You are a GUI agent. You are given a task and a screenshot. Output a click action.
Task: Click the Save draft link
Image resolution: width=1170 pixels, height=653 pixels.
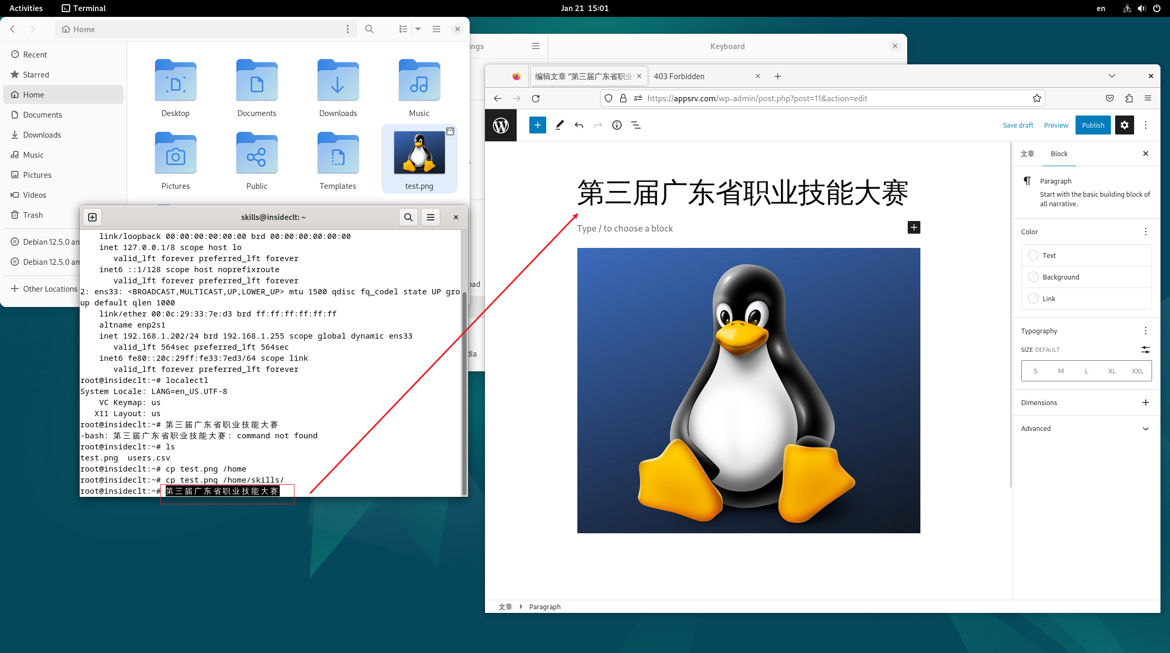[1018, 125]
